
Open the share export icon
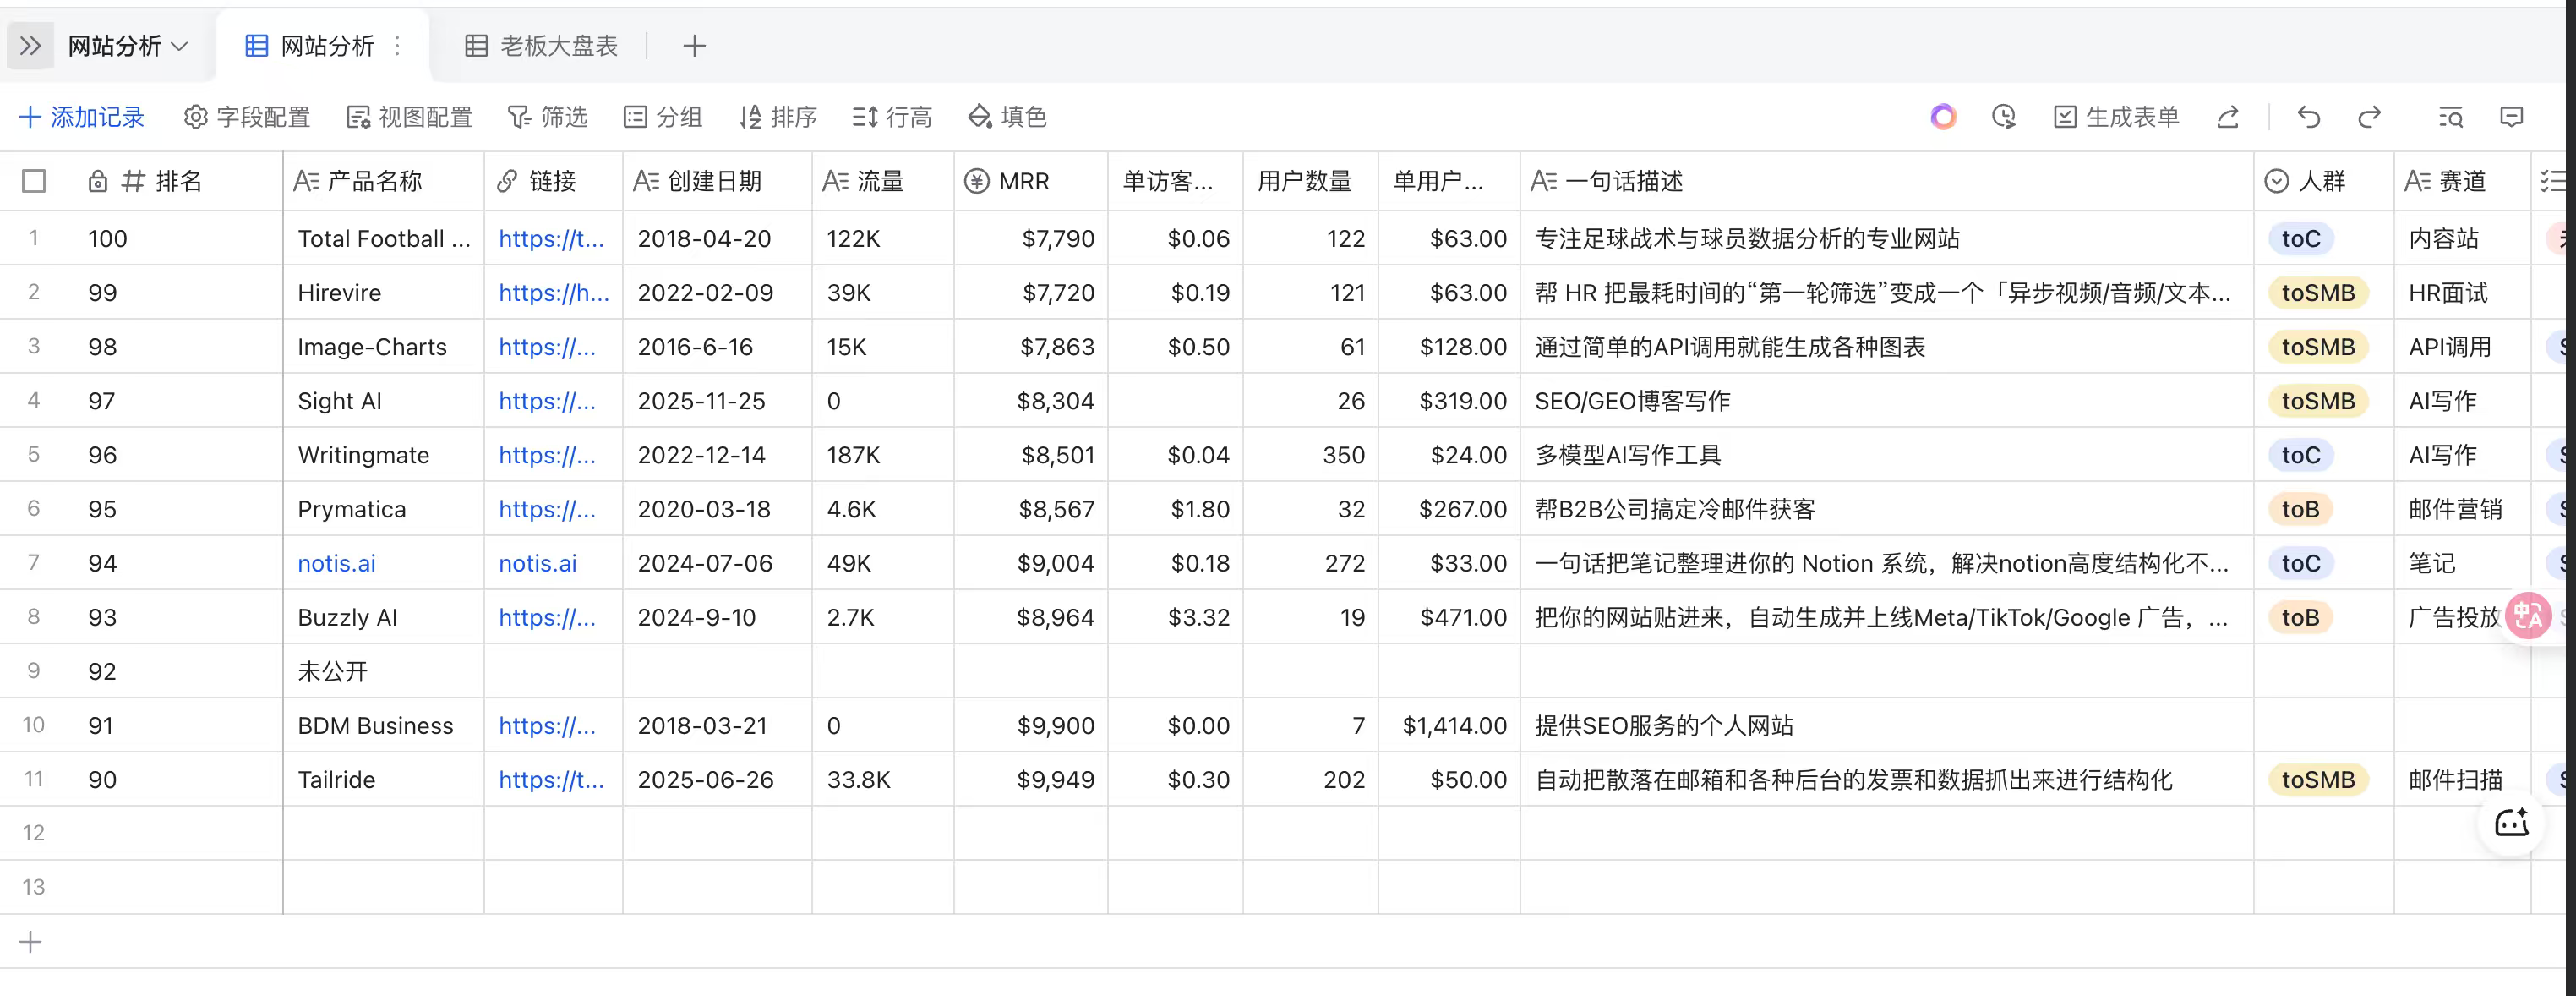click(2228, 117)
